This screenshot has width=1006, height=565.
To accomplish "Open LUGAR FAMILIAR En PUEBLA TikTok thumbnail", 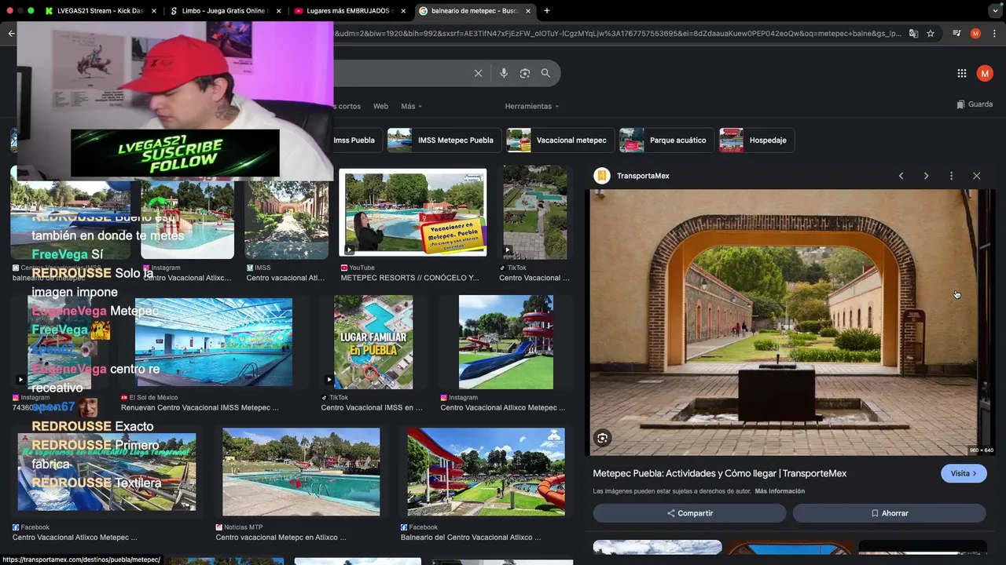I will tap(373, 342).
